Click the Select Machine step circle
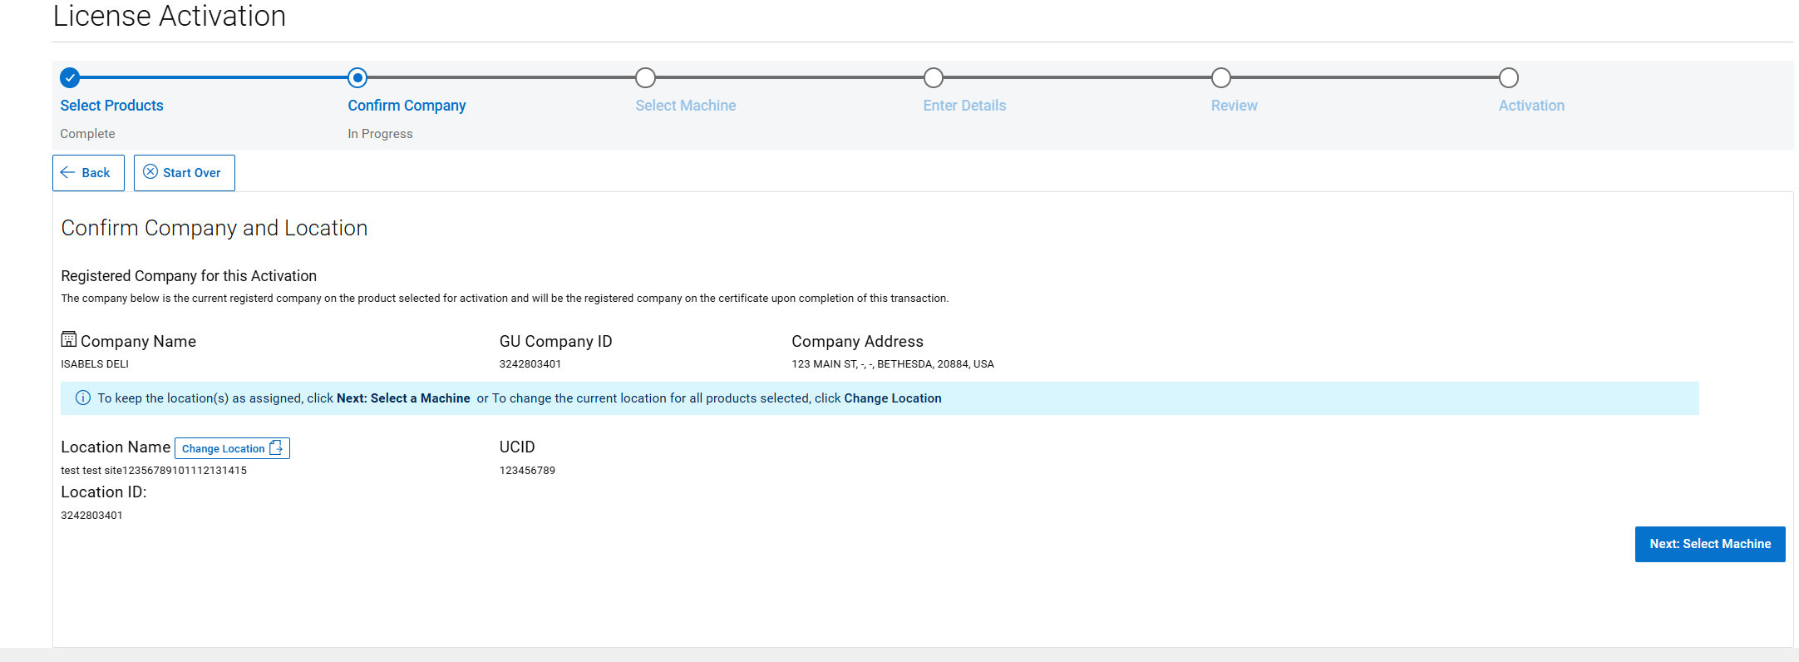Viewport: 1799px width, 662px height. click(645, 78)
